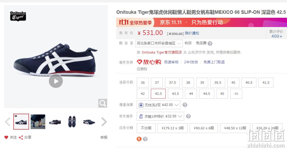
Task: Click the orange 惠 discount icon
Action: 139,139
